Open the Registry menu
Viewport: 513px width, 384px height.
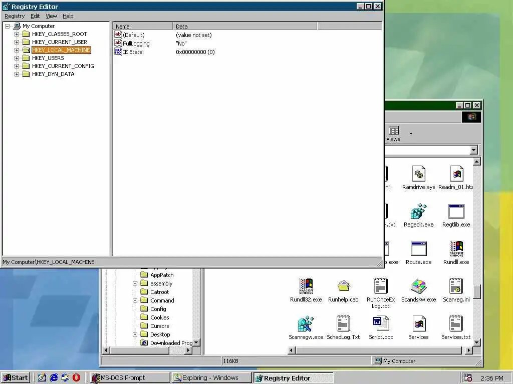pos(15,16)
